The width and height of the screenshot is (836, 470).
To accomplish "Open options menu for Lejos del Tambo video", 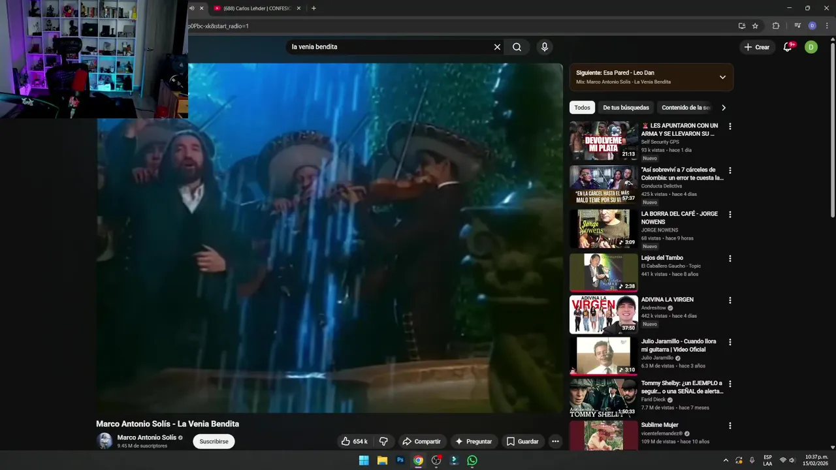I will click(730, 258).
